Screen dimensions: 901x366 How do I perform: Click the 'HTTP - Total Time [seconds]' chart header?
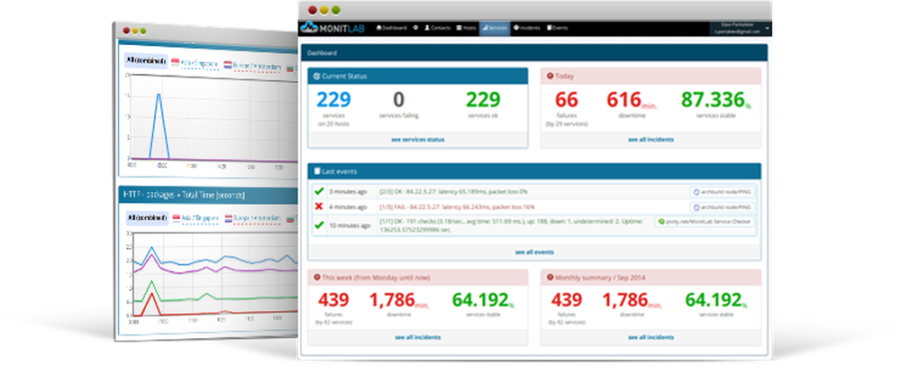click(209, 195)
